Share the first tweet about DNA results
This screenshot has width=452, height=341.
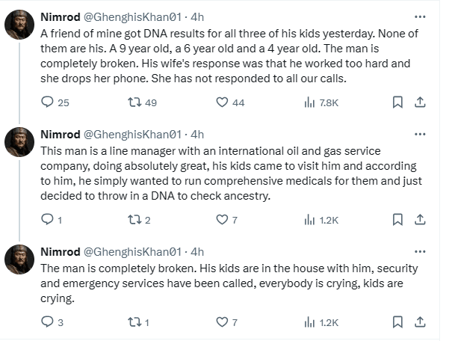tap(420, 102)
